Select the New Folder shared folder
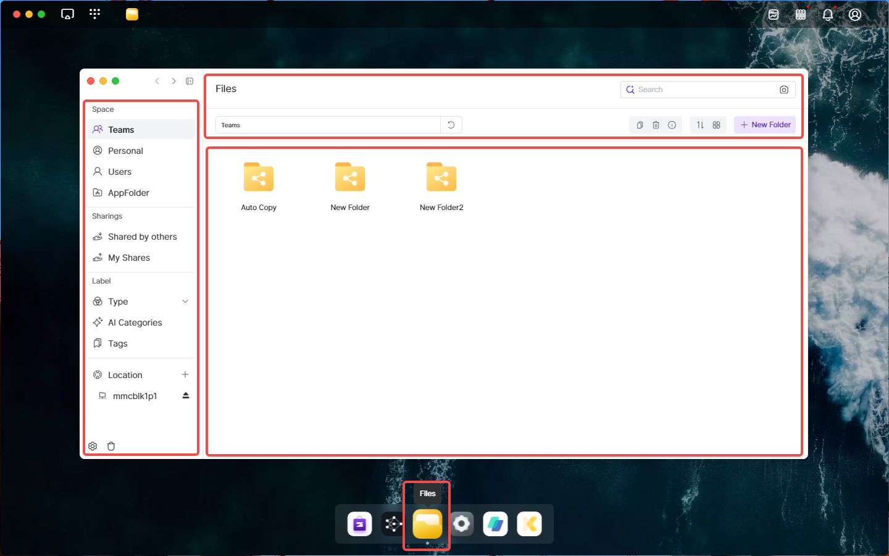This screenshot has height=556, width=889. 350,187
